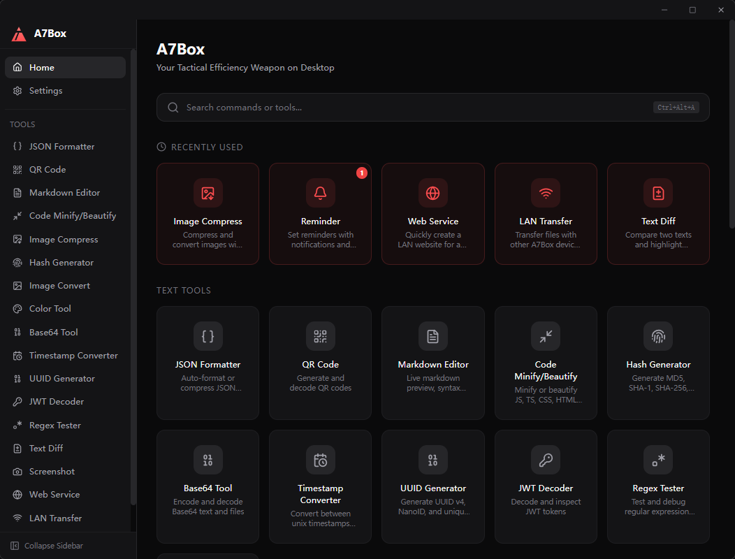Click the UUID Generator binary icon card

click(432, 460)
